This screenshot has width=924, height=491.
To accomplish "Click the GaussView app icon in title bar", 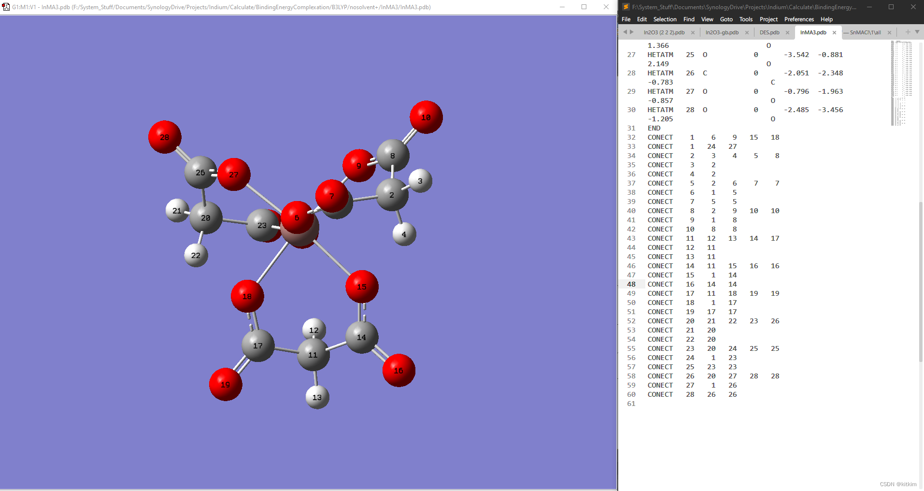I will [x=6, y=7].
